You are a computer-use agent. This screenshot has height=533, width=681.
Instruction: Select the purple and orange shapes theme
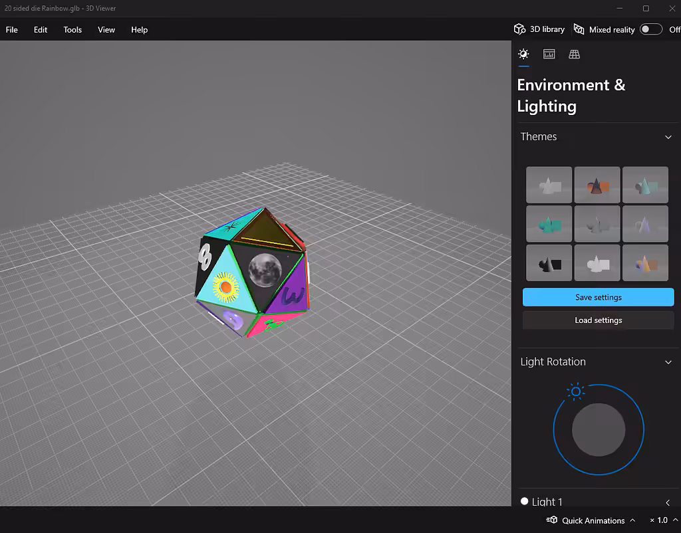click(645, 263)
